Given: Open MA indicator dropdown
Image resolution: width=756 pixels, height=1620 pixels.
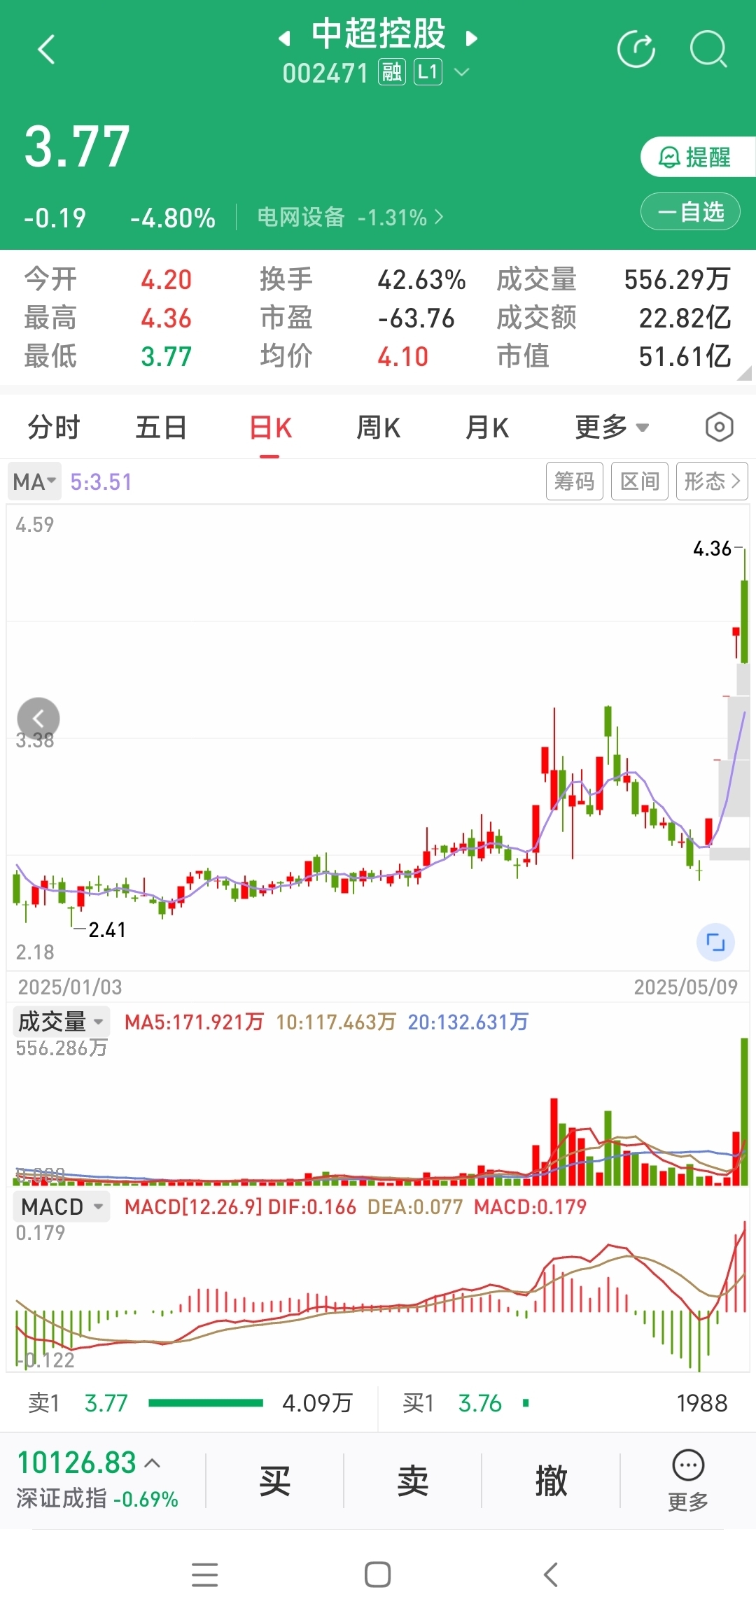Looking at the screenshot, I should (x=34, y=481).
